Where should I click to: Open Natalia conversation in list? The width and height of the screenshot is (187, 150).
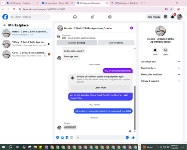[26, 33]
